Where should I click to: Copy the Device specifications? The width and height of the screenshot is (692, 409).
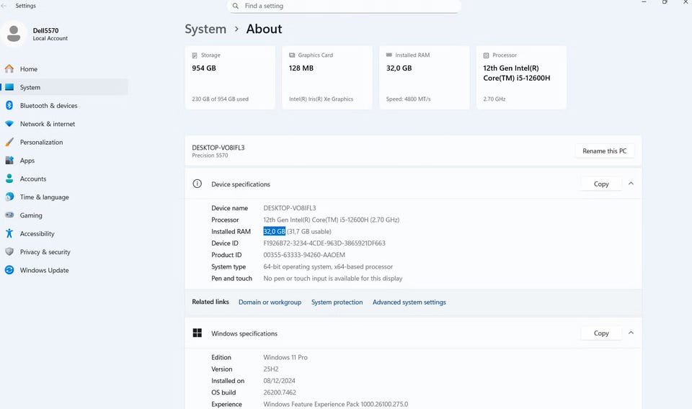coord(601,184)
